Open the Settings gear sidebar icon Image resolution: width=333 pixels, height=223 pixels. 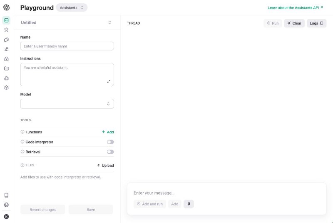coord(6,88)
